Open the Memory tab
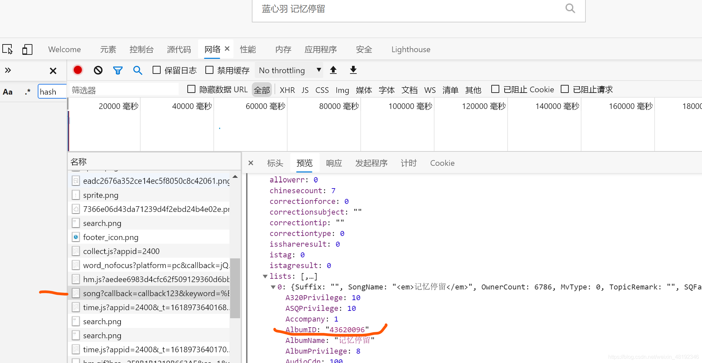This screenshot has width=702, height=363. pyautogui.click(x=284, y=49)
